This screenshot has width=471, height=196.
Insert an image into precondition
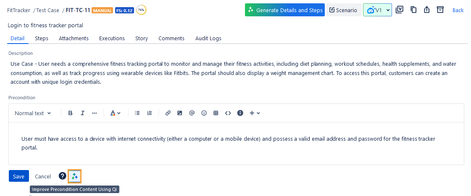coord(179,113)
